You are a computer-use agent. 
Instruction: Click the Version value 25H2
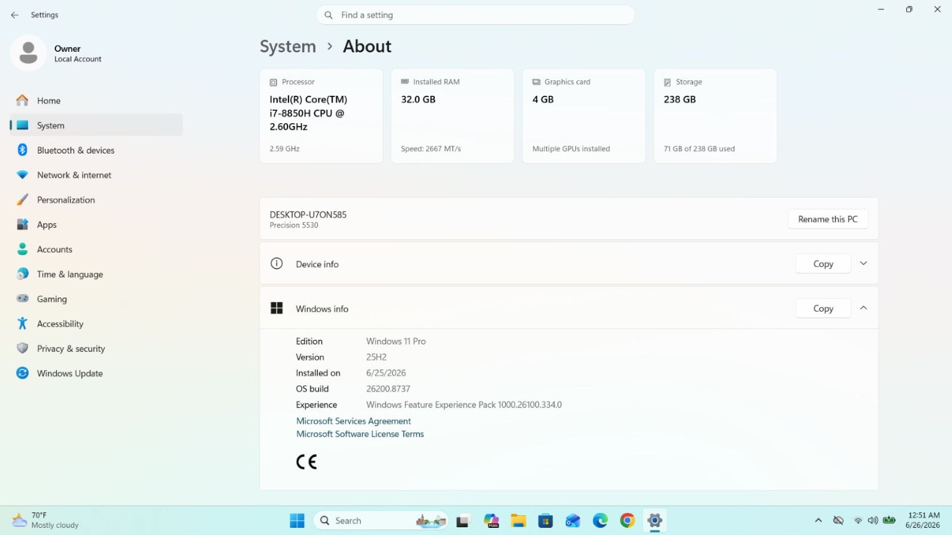point(376,357)
